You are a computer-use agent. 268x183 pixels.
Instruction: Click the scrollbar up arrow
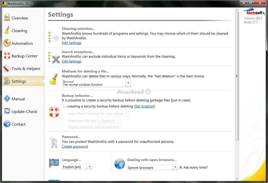237,10
